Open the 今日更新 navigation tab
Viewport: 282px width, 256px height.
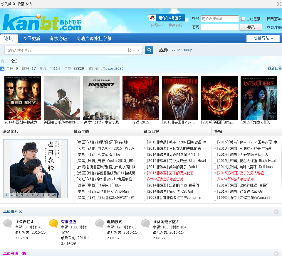coord(31,38)
